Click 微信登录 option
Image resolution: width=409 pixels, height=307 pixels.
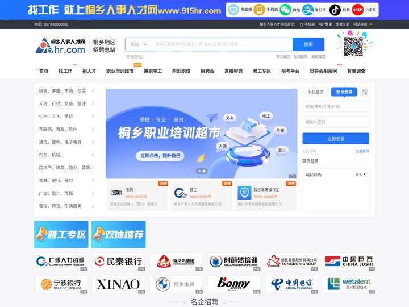point(310,161)
